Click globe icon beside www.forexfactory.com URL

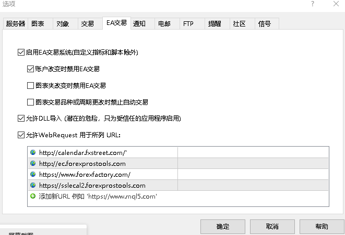point(33,174)
